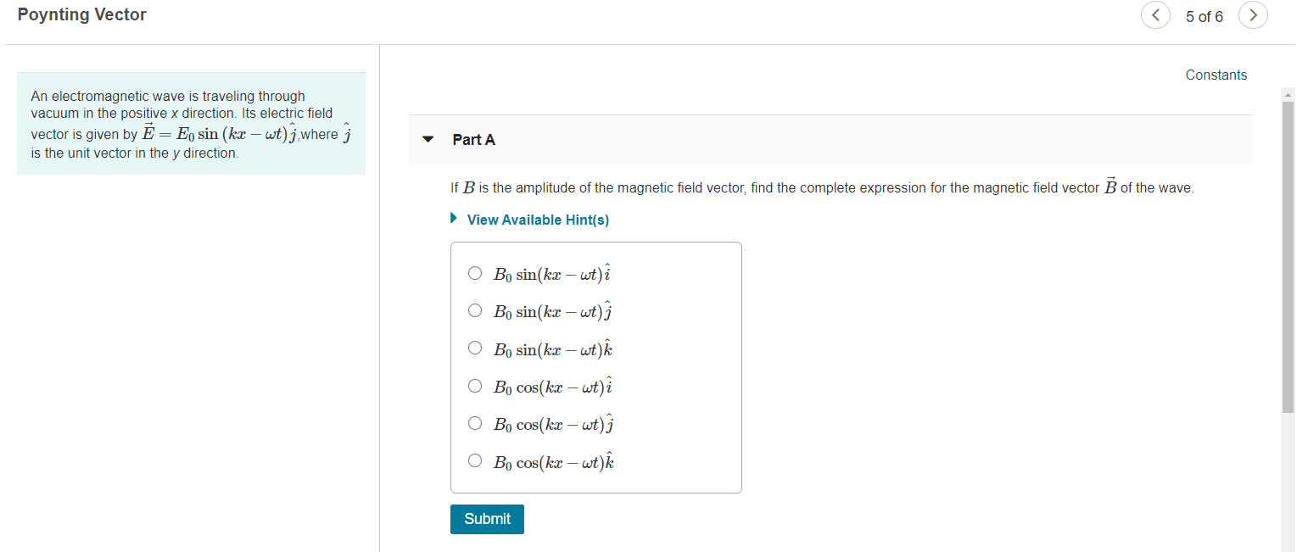1308x552 pixels.
Task: Open the Constants page
Action: [x=1216, y=75]
